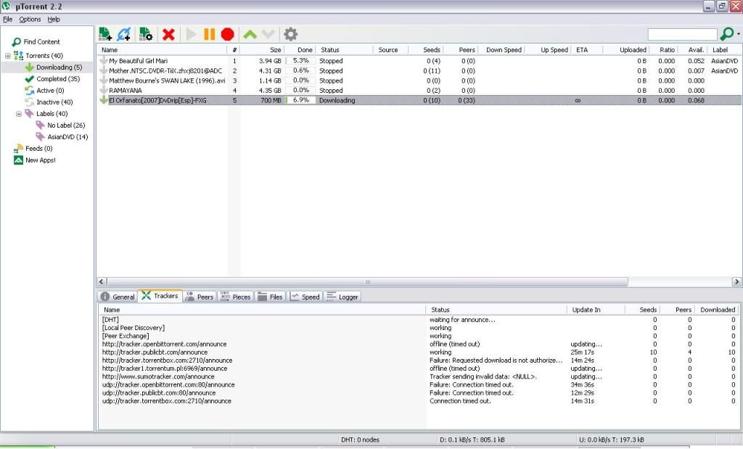
Task: Move torrent down the queue
Action: pos(268,34)
